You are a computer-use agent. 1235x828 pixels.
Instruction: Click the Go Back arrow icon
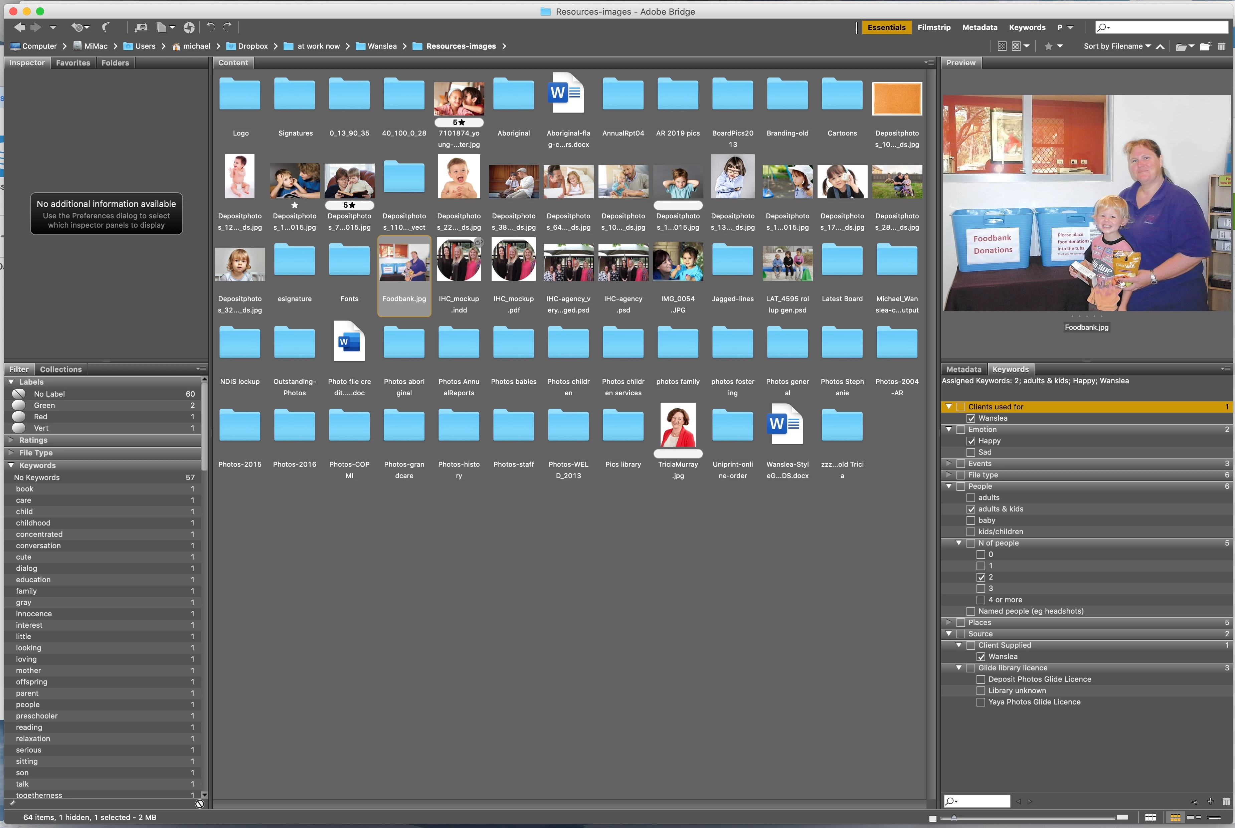pos(20,27)
